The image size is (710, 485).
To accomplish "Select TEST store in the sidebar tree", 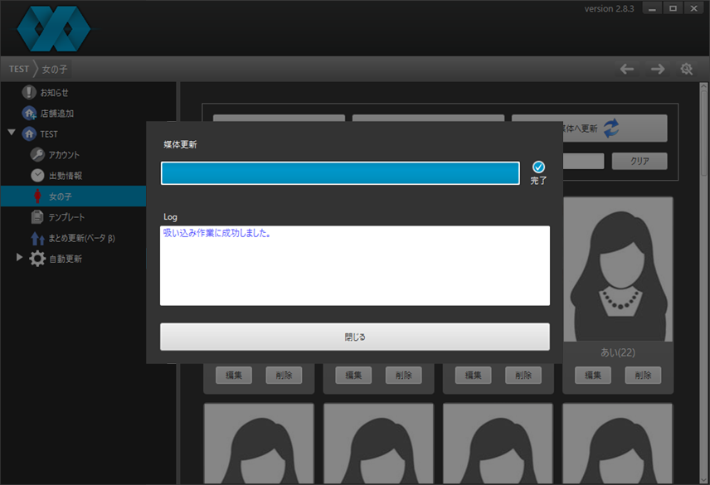I will (48, 134).
